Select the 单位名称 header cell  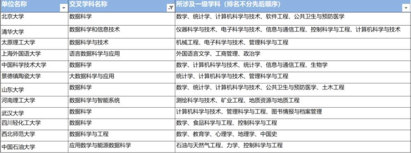[34, 6]
